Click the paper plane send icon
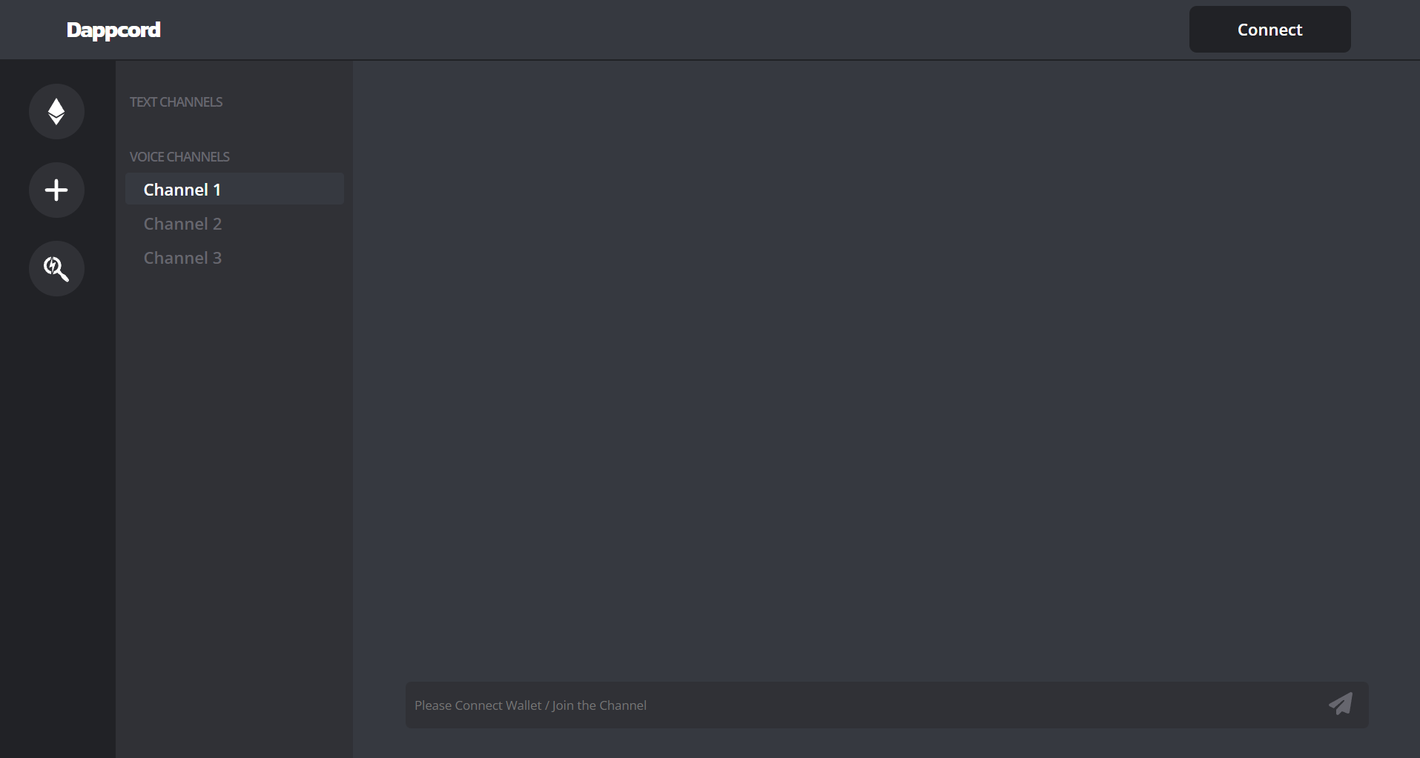Viewport: 1420px width, 758px height. pyautogui.click(x=1340, y=704)
